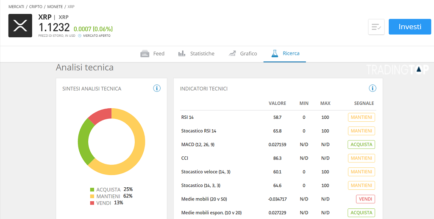This screenshot has height=219, width=434.
Task: Select the Ricerca tab
Action: coord(285,54)
